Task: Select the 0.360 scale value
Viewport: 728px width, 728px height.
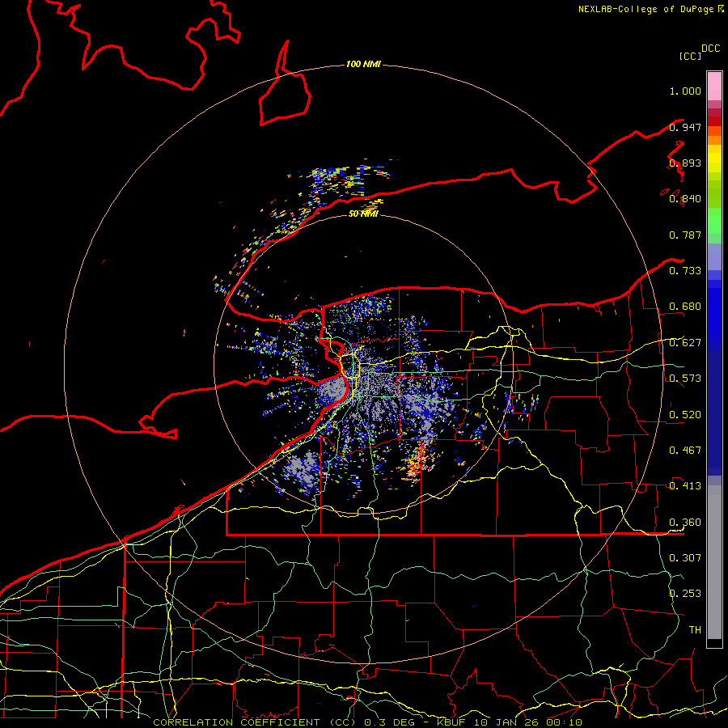Action: click(685, 523)
